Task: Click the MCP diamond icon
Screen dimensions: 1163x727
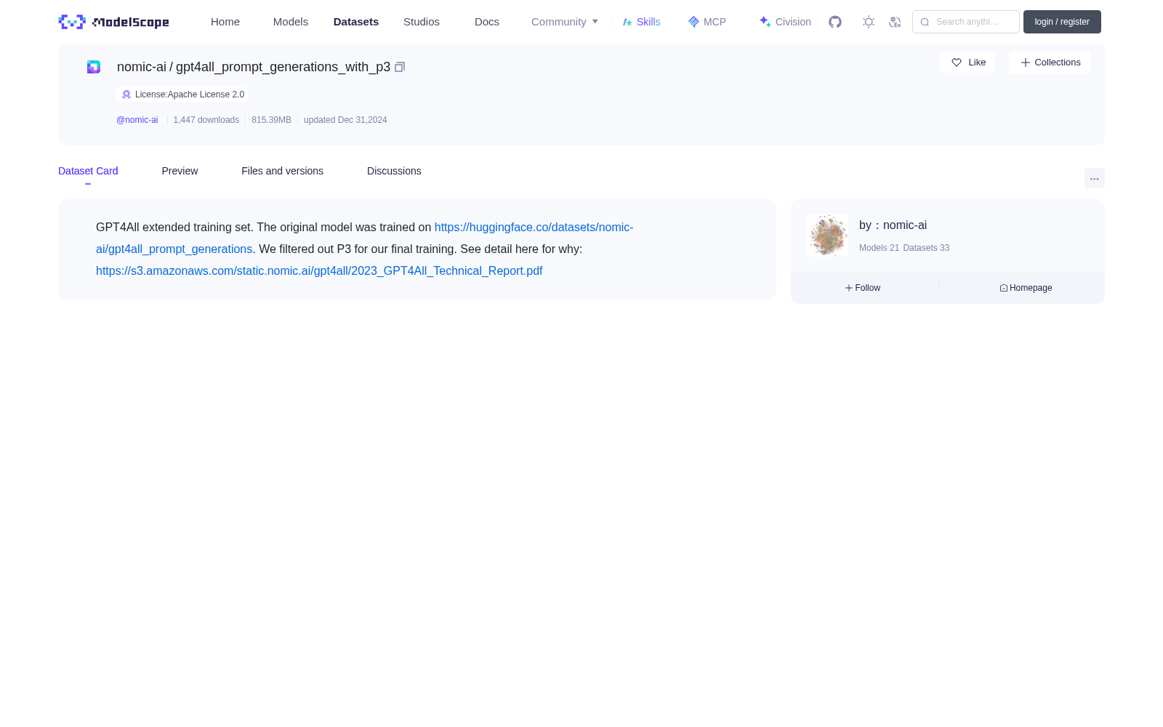Action: (693, 22)
